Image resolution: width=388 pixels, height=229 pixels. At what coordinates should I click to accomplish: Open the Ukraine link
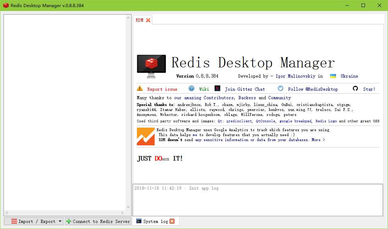(x=349, y=76)
